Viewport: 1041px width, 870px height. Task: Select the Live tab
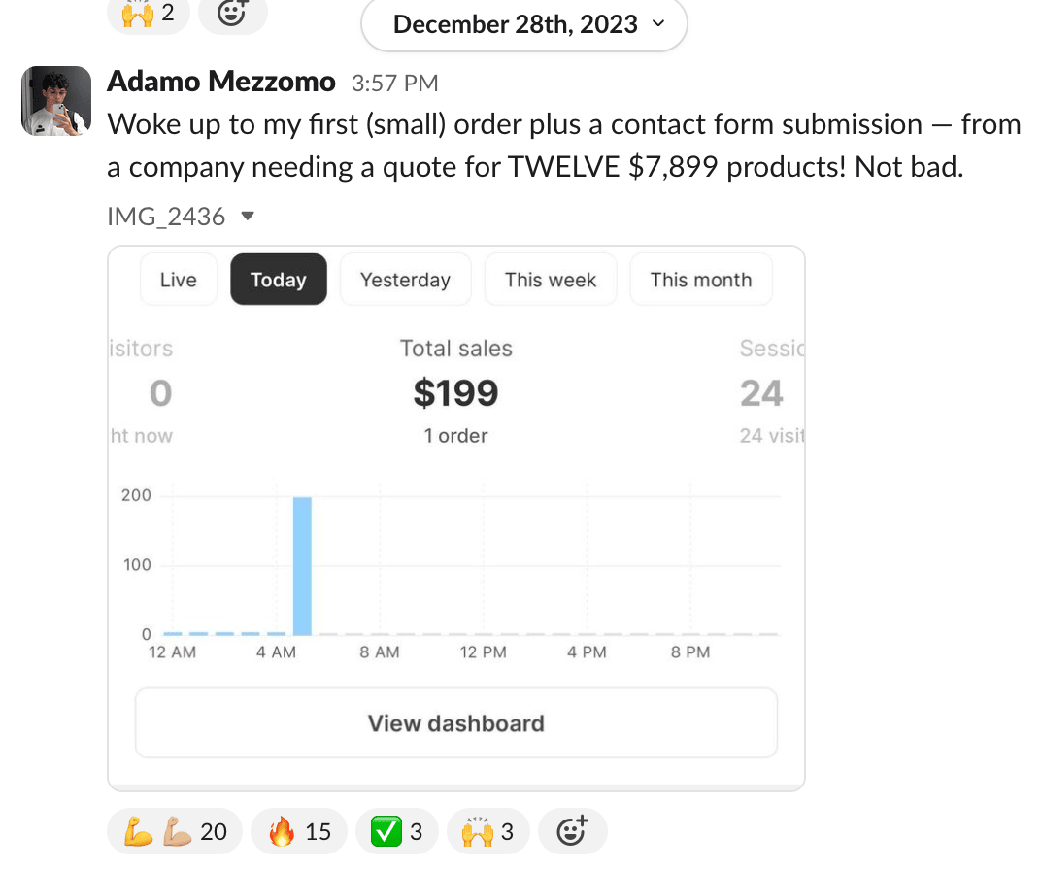[x=178, y=280]
